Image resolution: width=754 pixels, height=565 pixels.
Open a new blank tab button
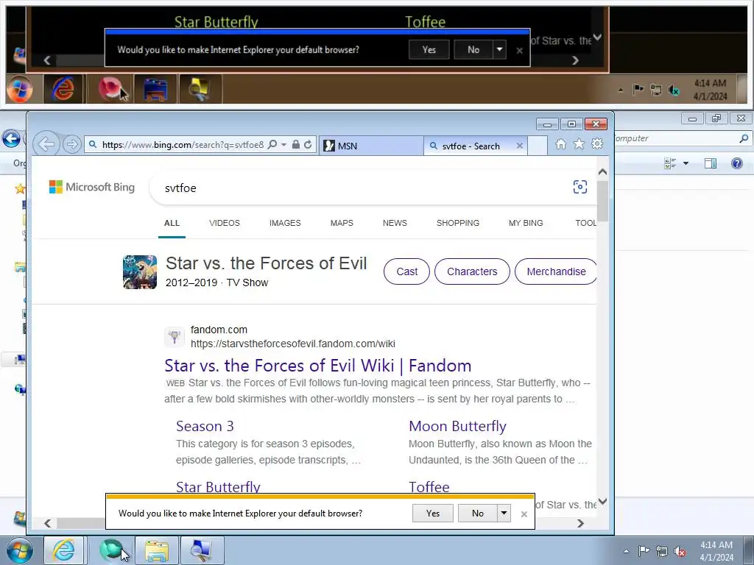(537, 146)
